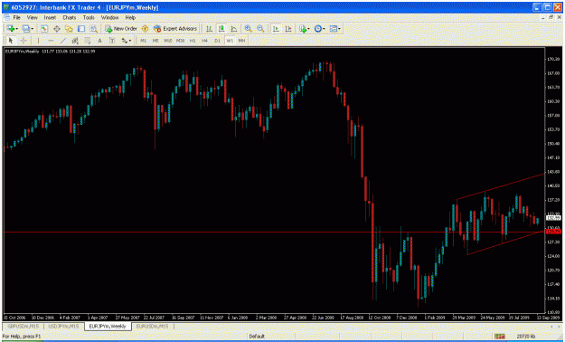Select the Text Label tool
Screen dimensions: 565x342
(x=112, y=41)
